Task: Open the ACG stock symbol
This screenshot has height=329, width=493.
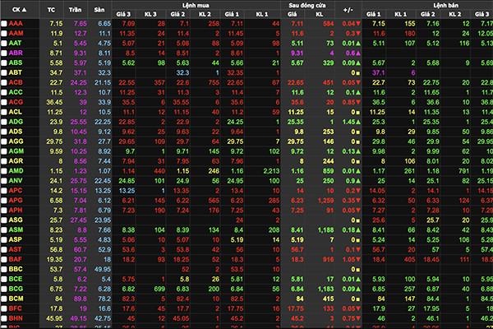Action: [16, 102]
